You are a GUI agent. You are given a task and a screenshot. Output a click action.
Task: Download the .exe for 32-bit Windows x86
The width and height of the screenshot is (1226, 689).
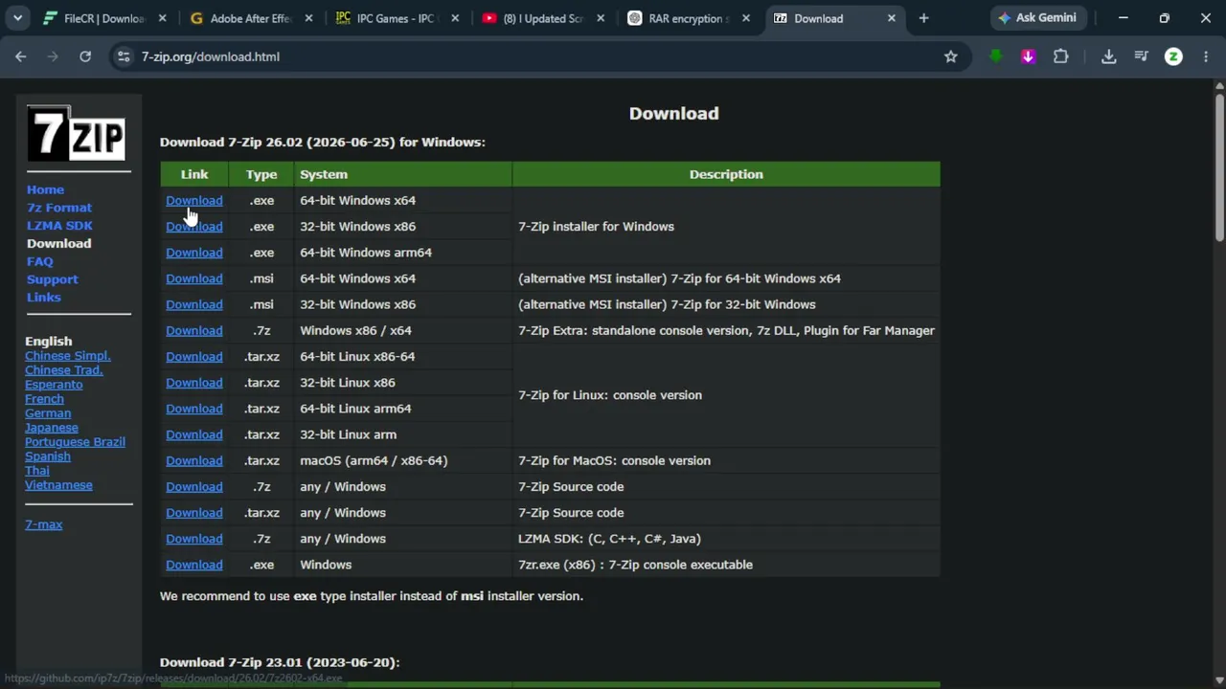tap(193, 227)
